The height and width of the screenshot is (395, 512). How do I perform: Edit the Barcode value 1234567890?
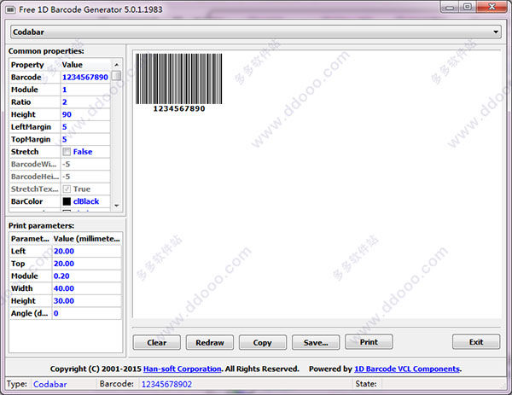(x=85, y=78)
